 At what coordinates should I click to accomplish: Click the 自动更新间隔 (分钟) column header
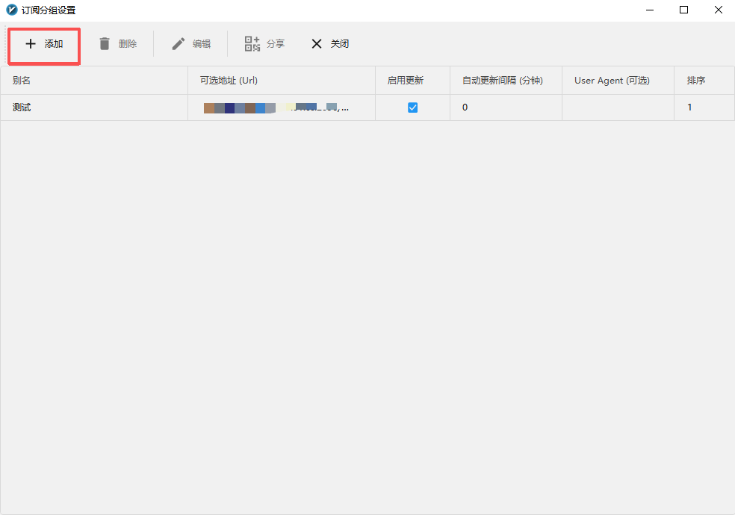click(x=502, y=81)
